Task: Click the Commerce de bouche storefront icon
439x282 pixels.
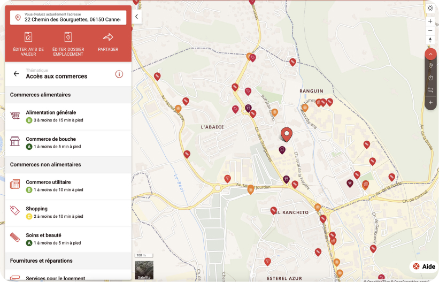Action: coord(15,141)
